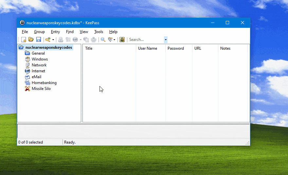Expand the Add Entry dropdown arrow
288x175 pixels.
(53, 40)
